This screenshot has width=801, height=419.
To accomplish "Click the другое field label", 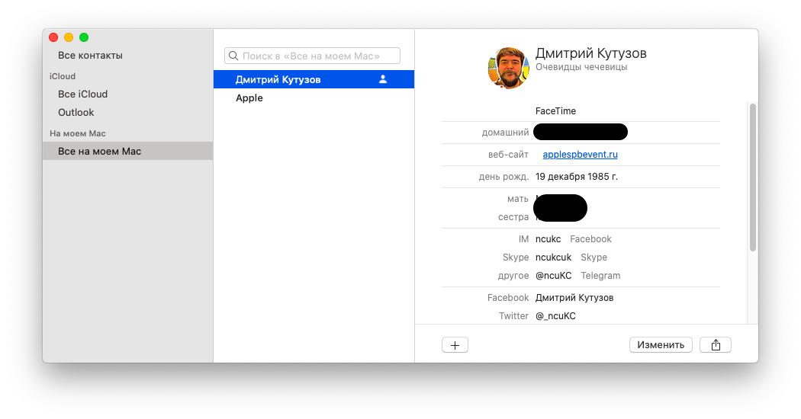I will click(x=513, y=276).
